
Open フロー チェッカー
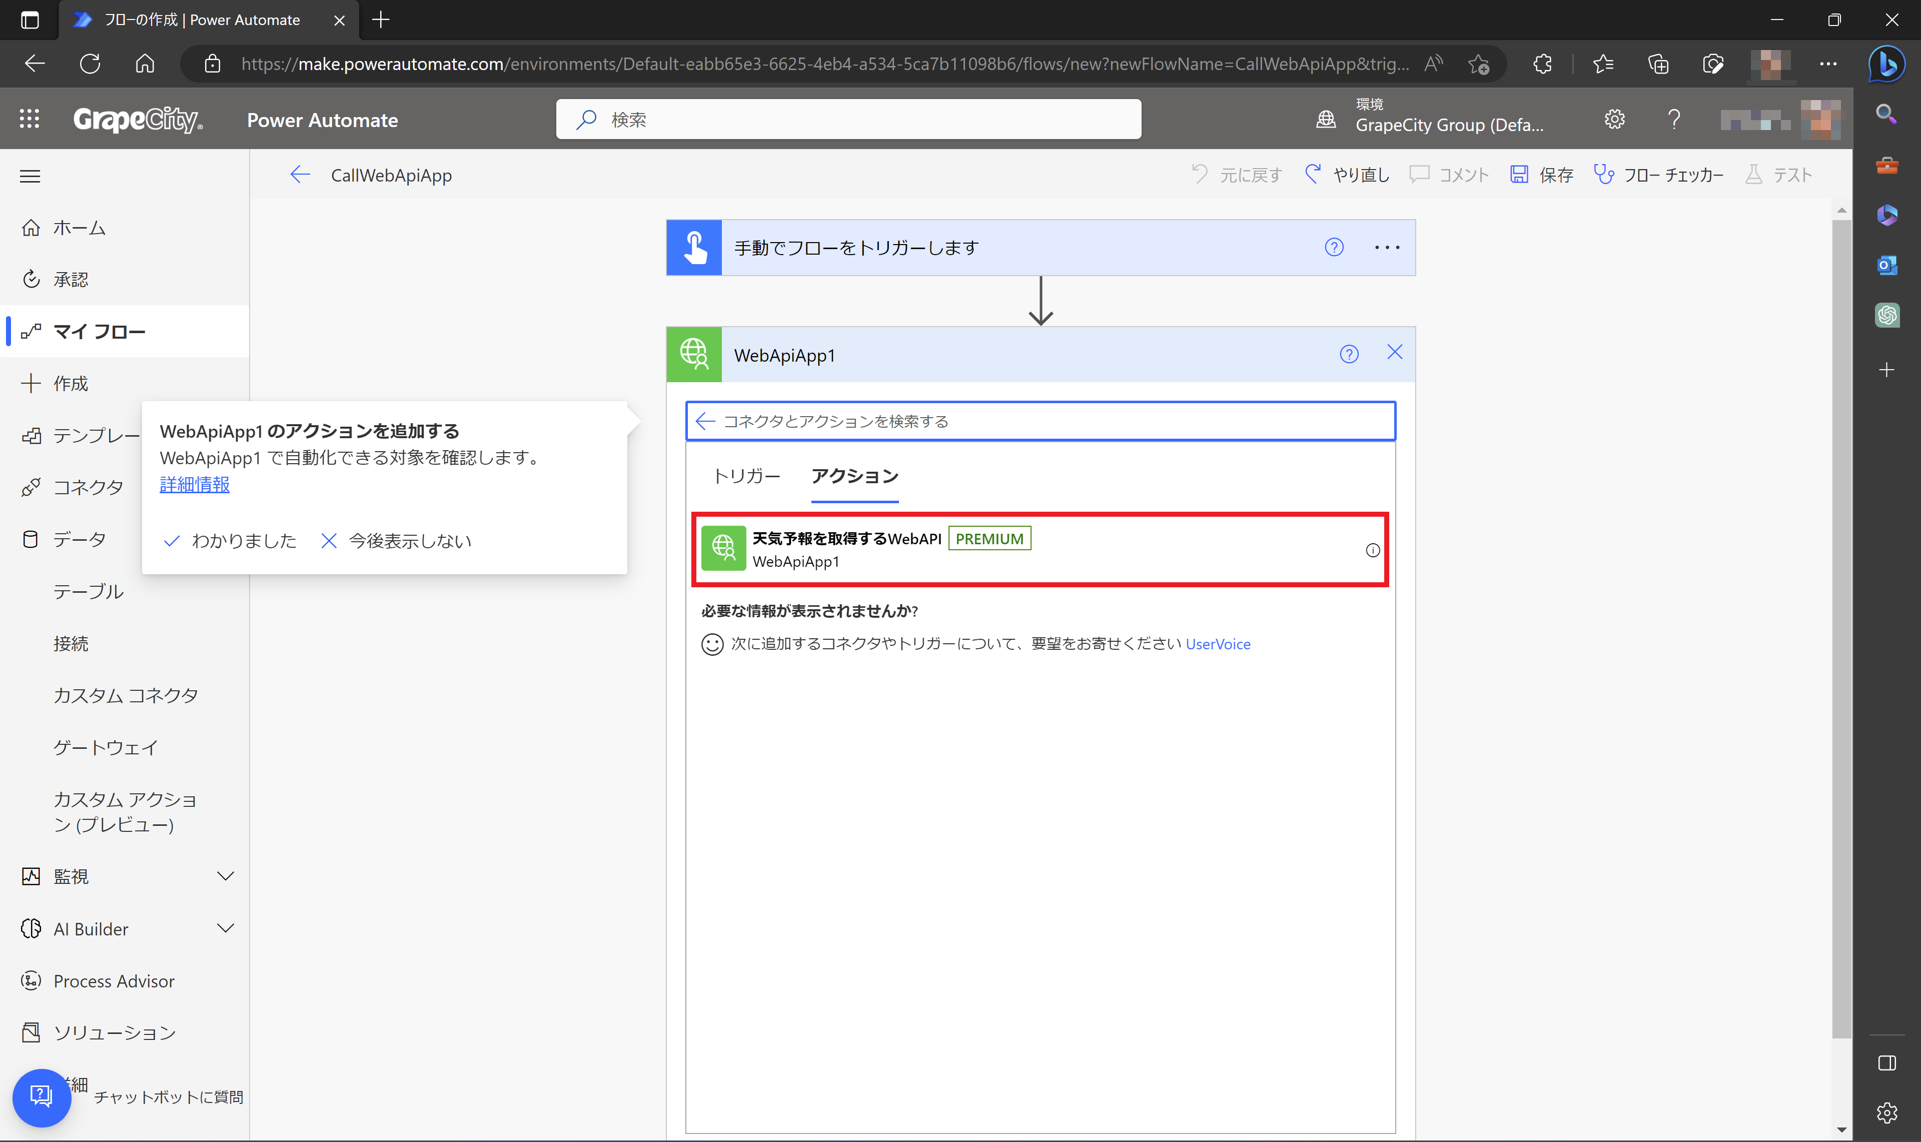click(x=1658, y=175)
